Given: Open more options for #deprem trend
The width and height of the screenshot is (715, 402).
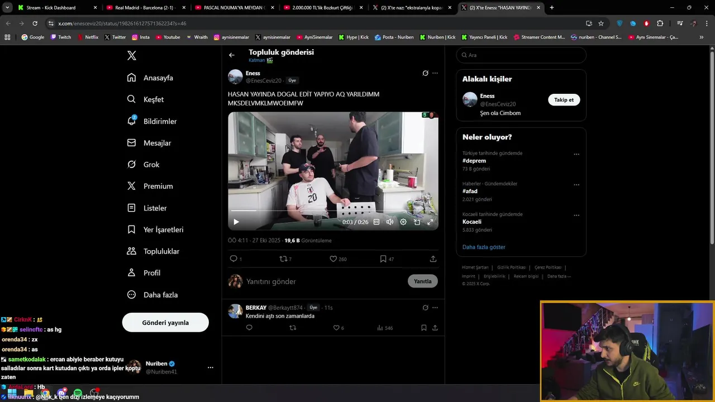Looking at the screenshot, I should pos(576,155).
